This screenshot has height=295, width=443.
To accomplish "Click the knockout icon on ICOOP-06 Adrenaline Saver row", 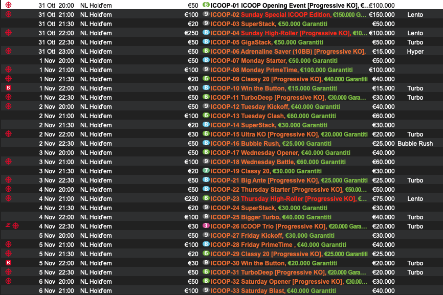I will point(9,51).
